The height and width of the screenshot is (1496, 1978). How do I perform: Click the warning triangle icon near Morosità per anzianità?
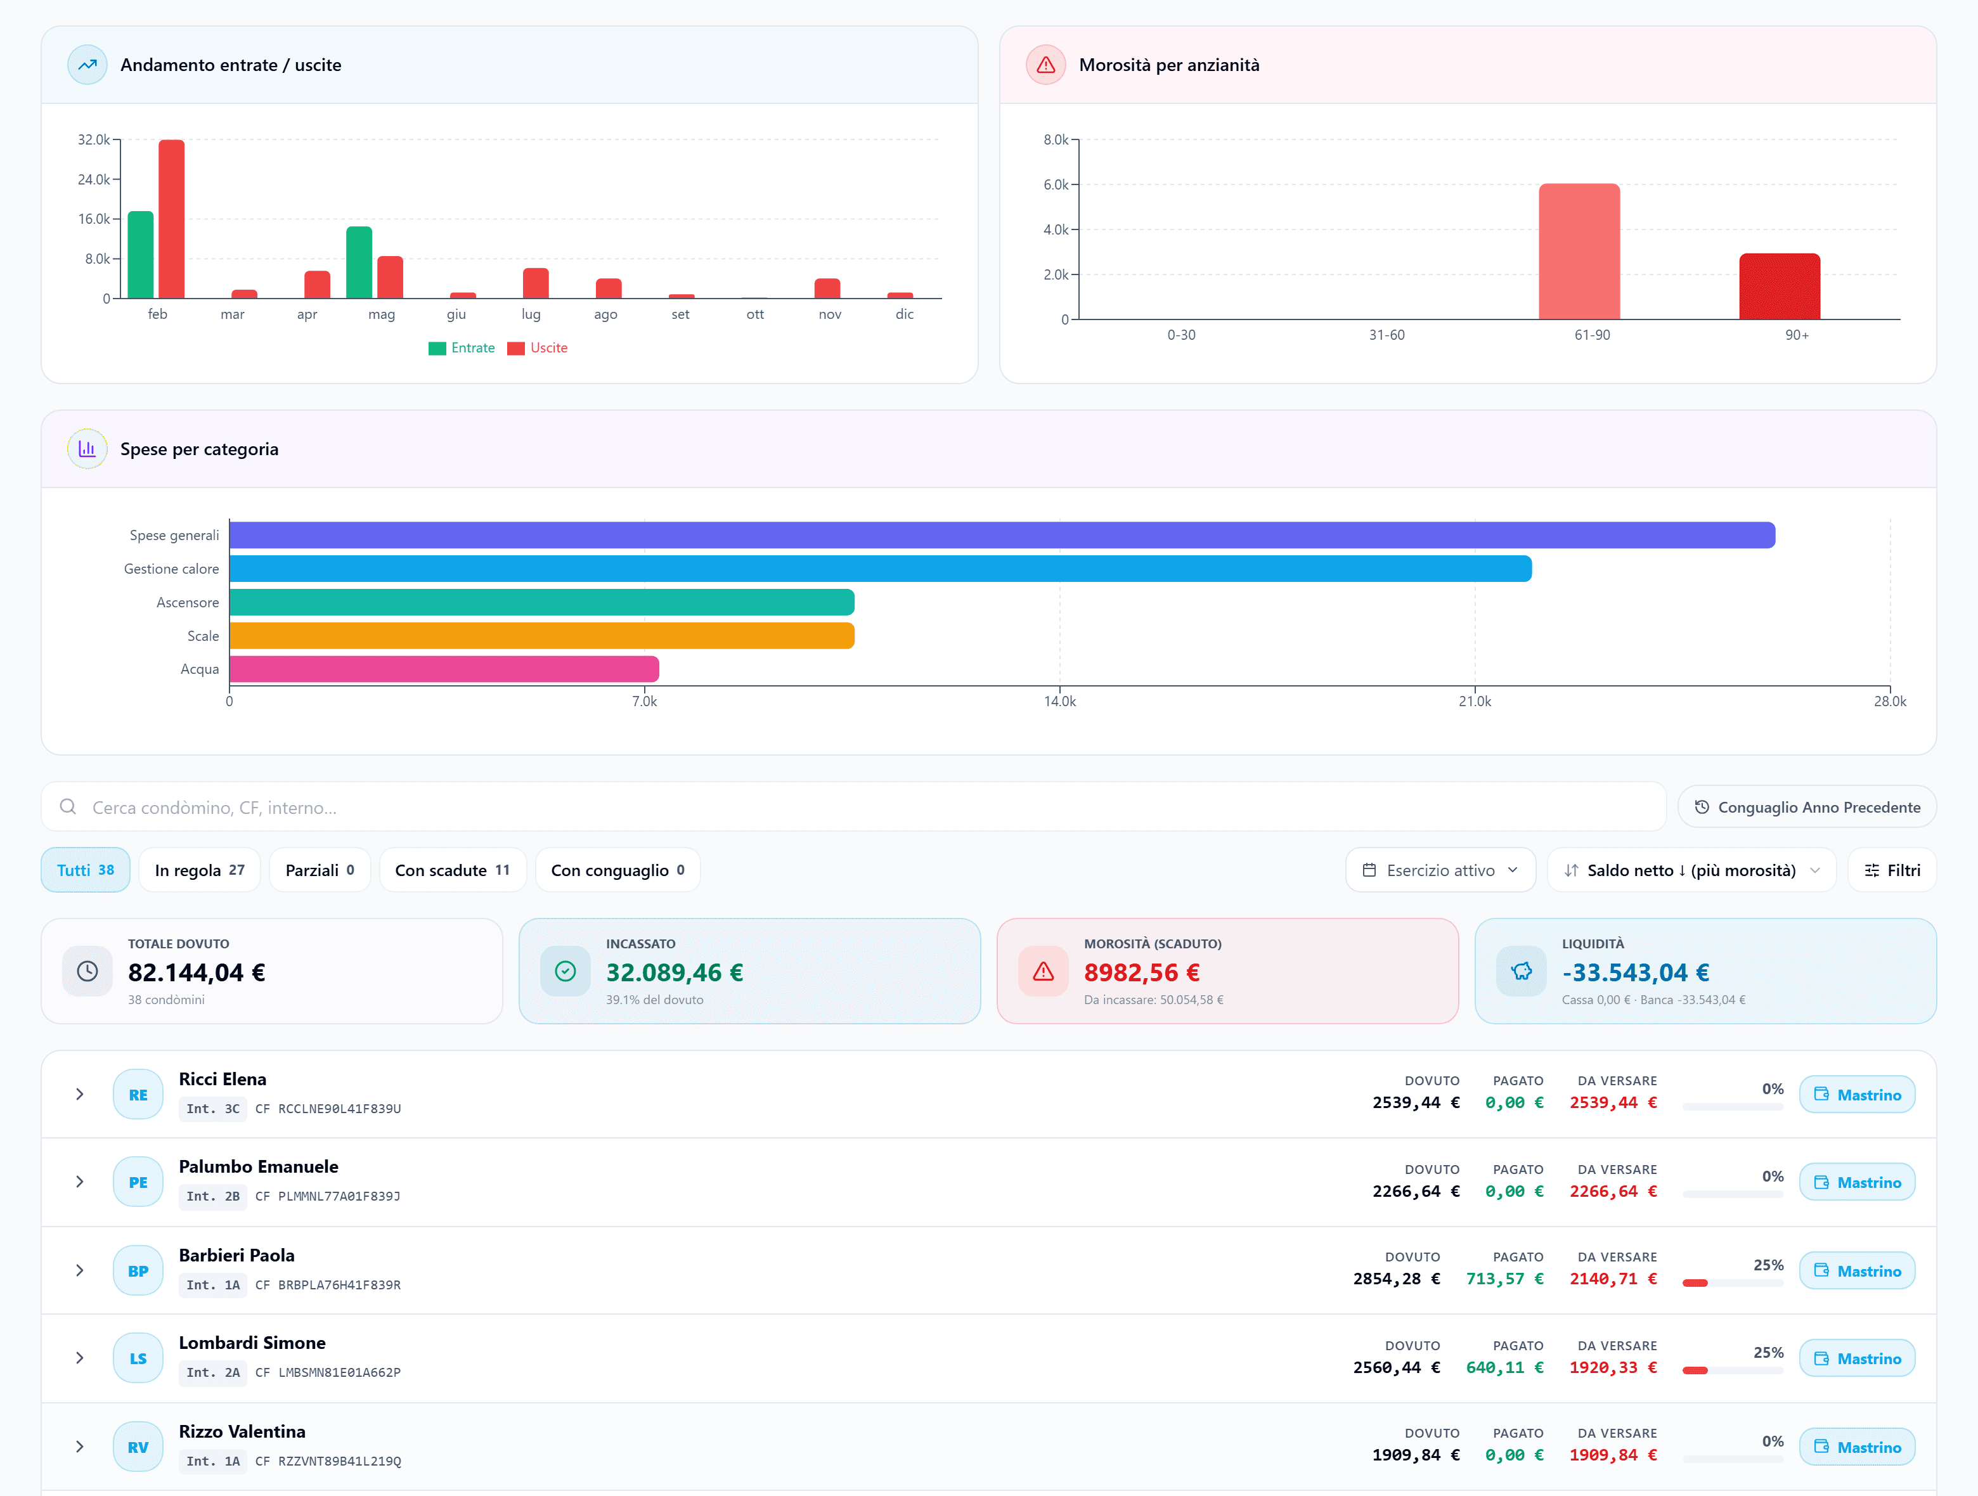coord(1045,65)
